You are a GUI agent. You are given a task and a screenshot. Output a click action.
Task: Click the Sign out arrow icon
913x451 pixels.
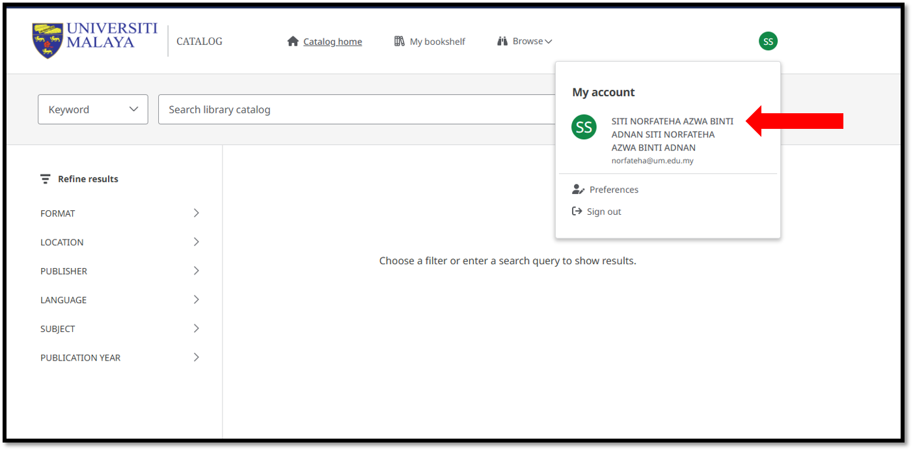[x=577, y=212]
